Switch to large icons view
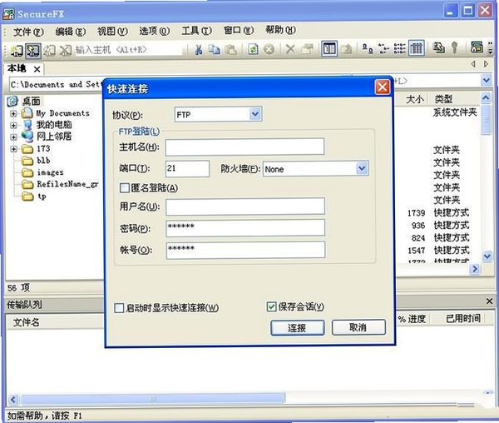The image size is (499, 423). (x=368, y=48)
